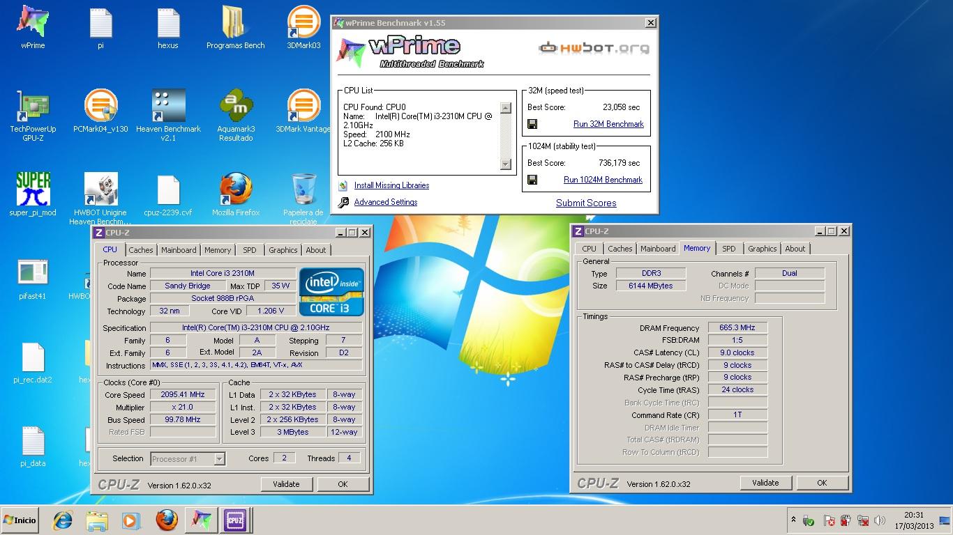
Task: Click the CPU List scrollbar up arrow
Action: pyautogui.click(x=506, y=108)
